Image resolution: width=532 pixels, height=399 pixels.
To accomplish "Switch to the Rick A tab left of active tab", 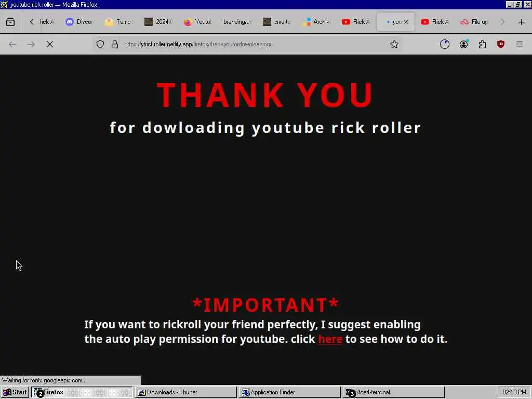I will coord(355,22).
